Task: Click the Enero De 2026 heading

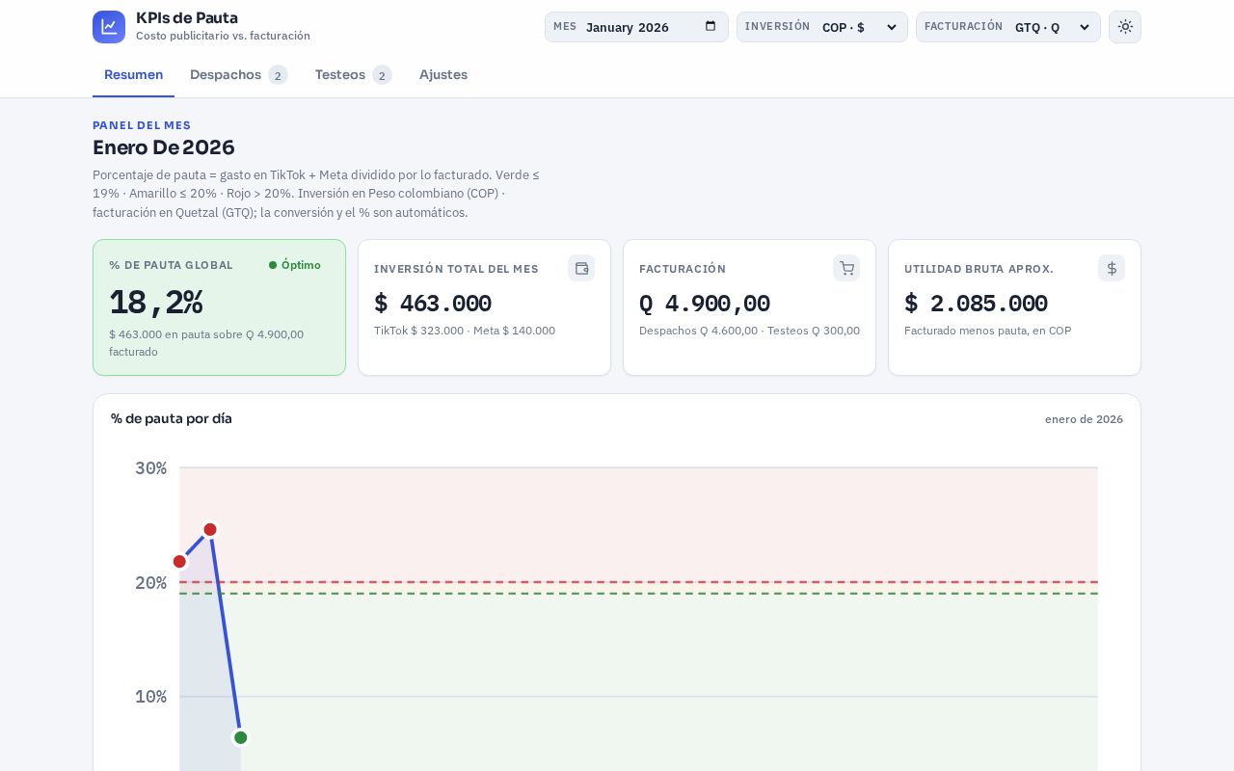Action: pos(164,147)
